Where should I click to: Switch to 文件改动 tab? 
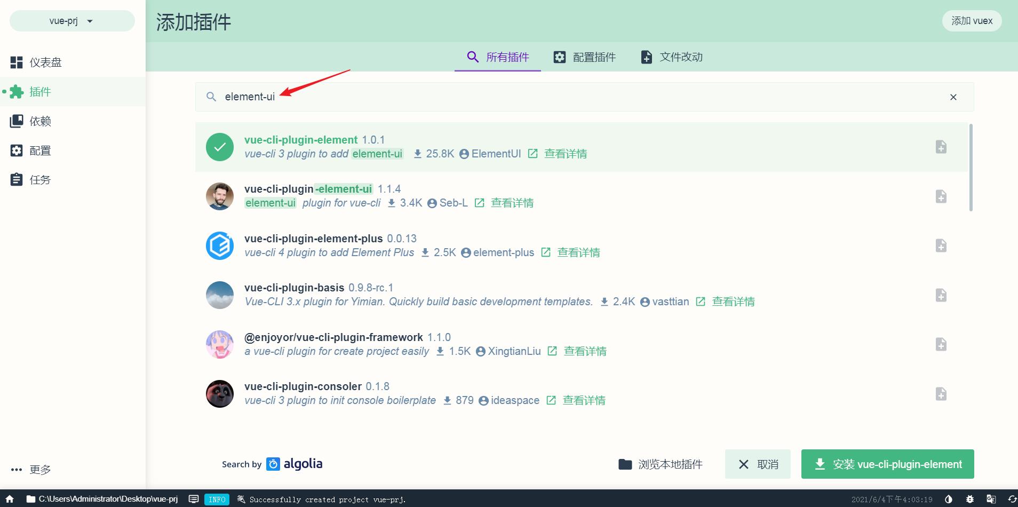(671, 57)
